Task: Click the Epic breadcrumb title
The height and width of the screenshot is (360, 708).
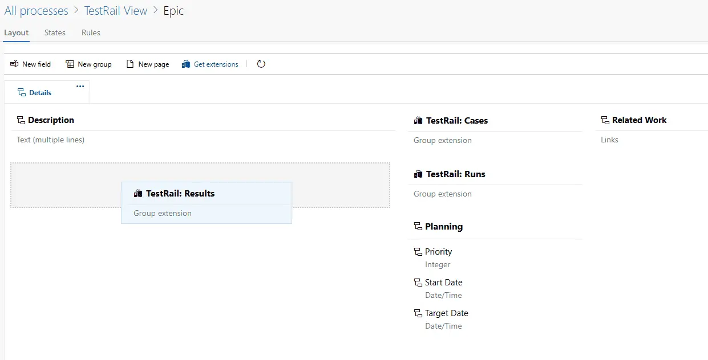Action: pos(173,11)
